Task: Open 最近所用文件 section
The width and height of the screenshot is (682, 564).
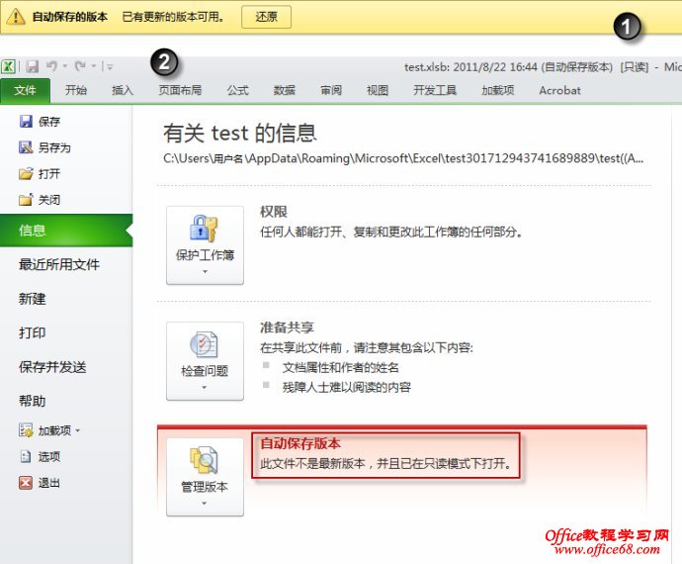Action: [x=59, y=264]
